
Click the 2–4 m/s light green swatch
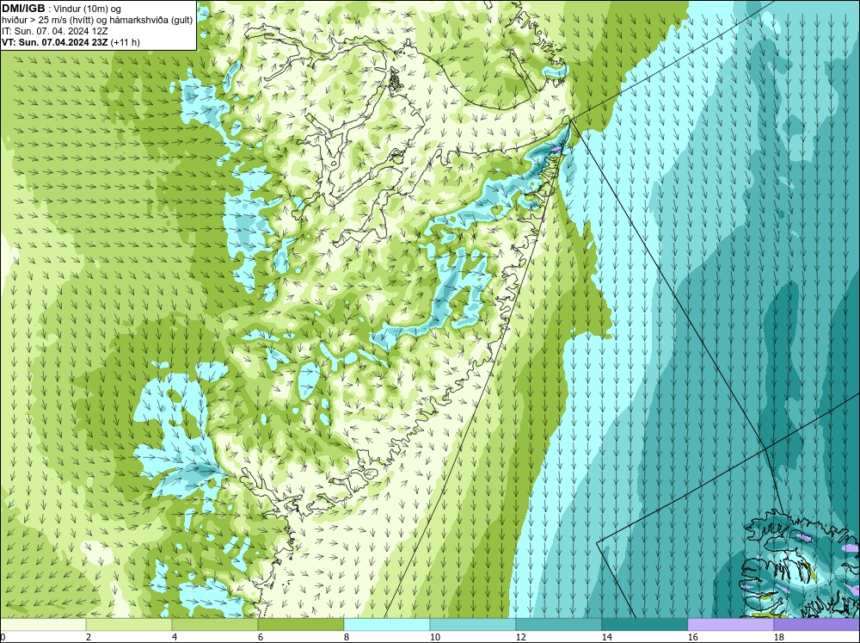(x=129, y=625)
